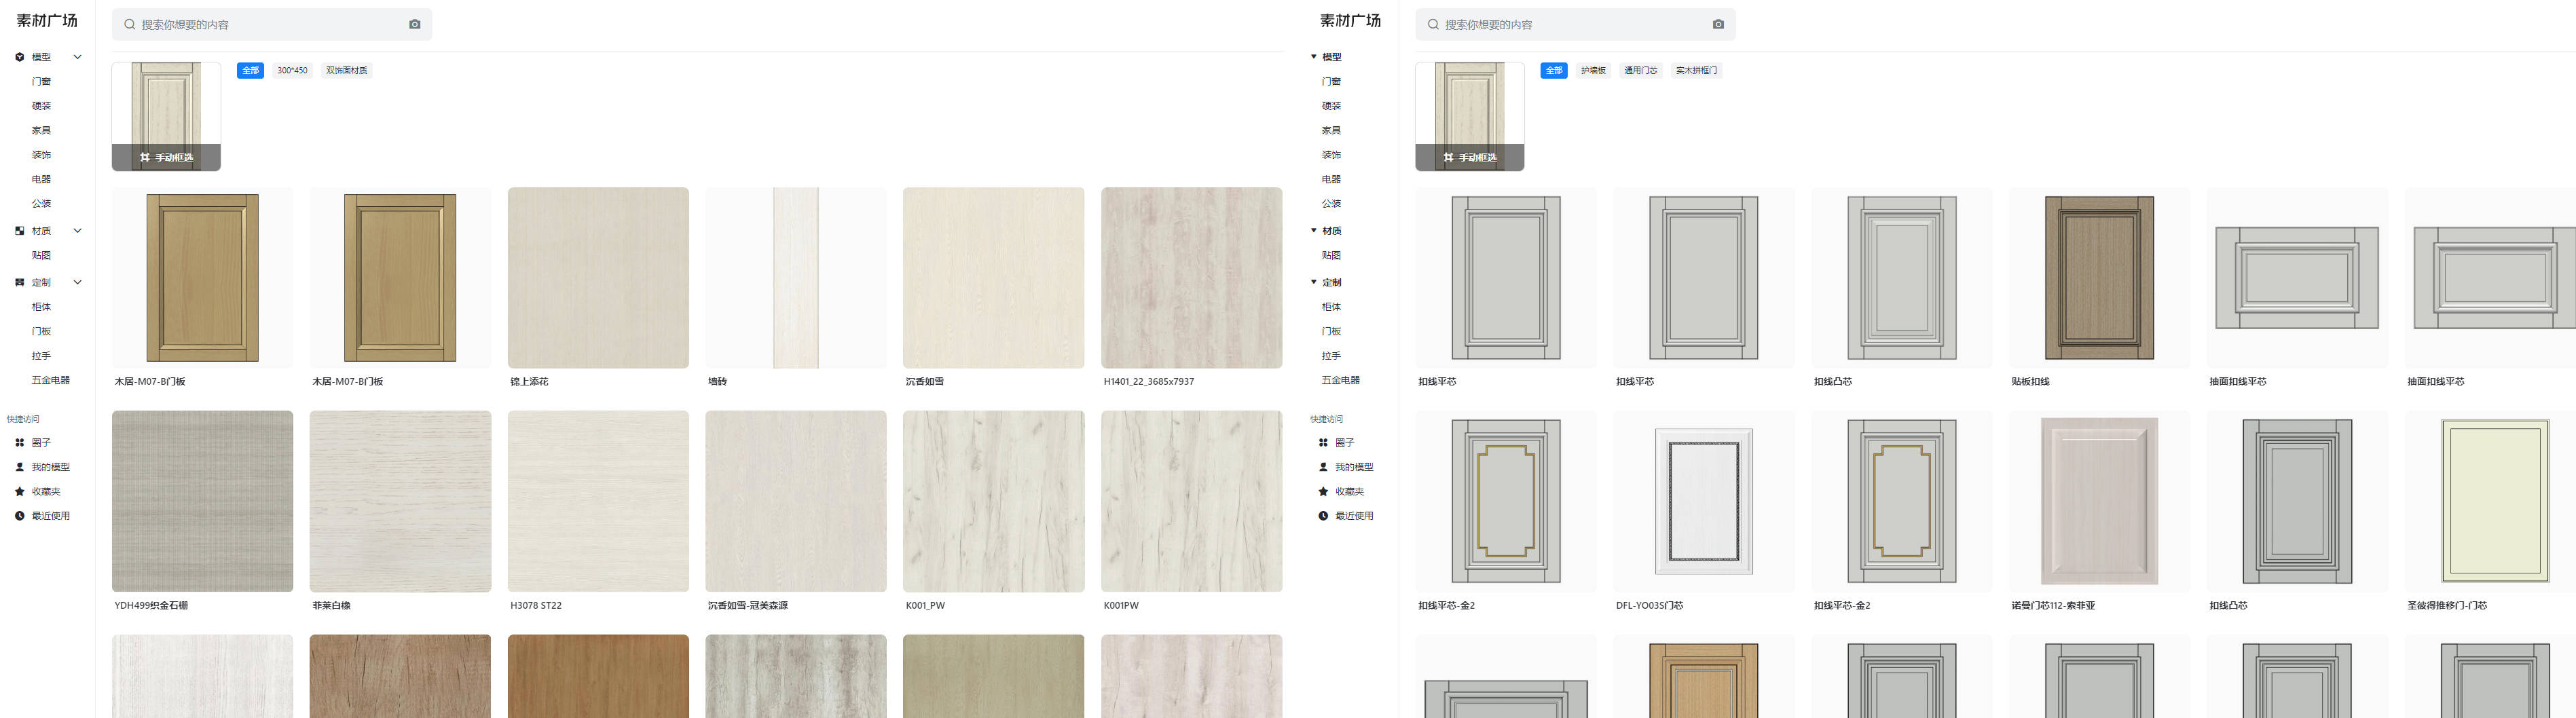
Task: Open 家具 category in left sidebar
Action: pyautogui.click(x=41, y=131)
